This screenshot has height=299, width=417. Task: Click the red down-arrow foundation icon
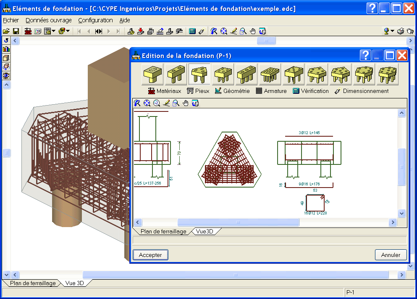coord(141,31)
